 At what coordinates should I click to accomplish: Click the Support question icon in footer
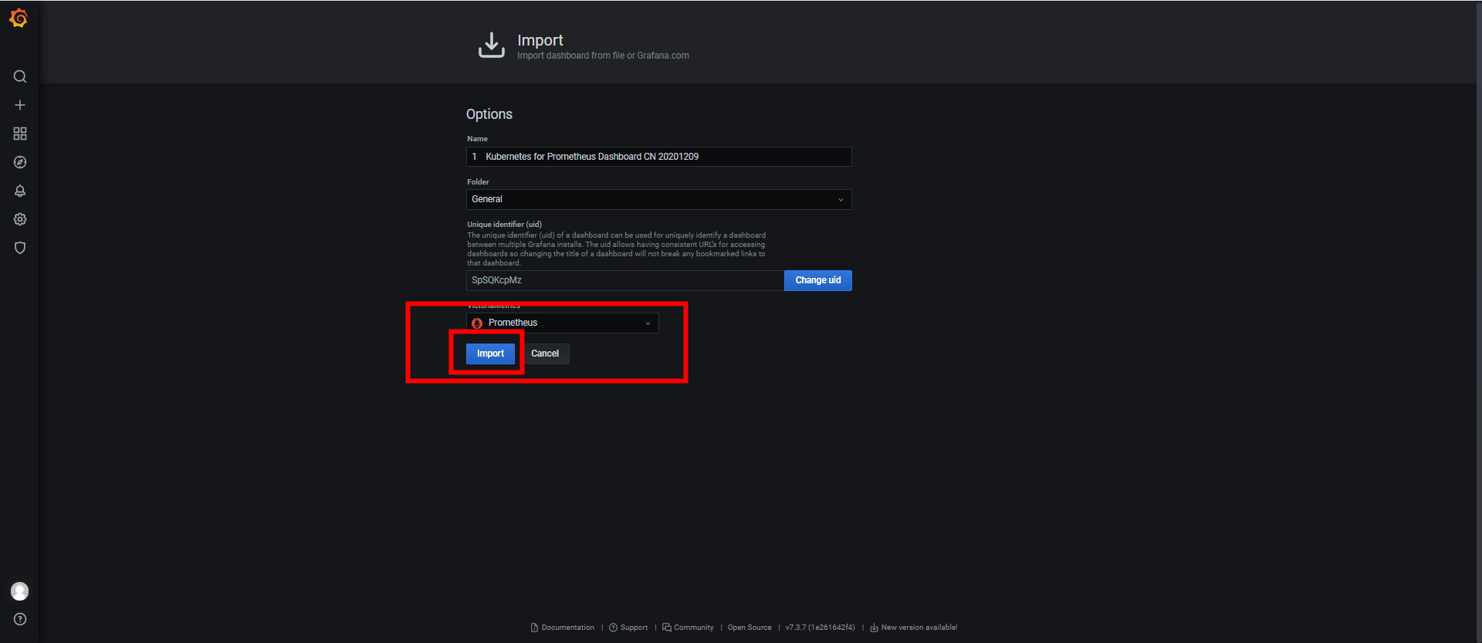[x=613, y=628]
